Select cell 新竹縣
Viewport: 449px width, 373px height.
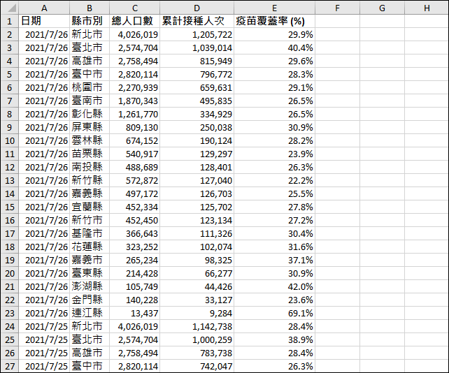(90, 180)
